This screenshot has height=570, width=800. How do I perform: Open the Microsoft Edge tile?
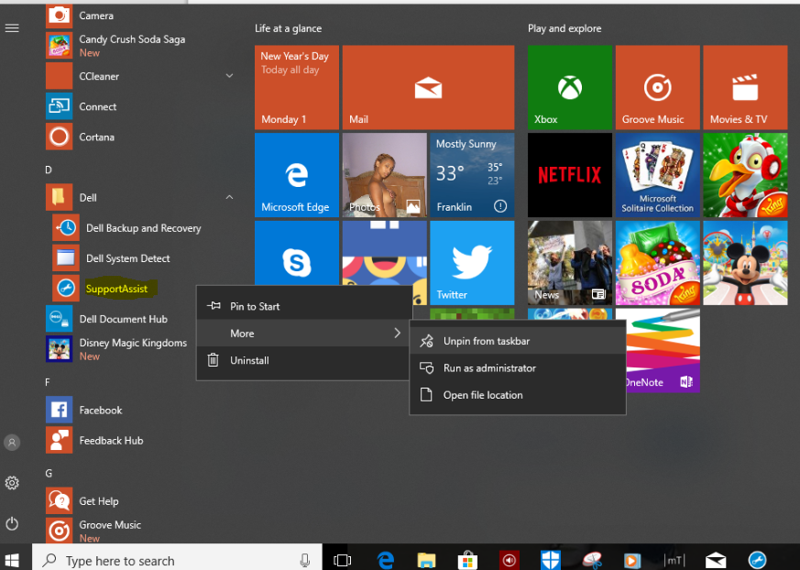coord(296,175)
